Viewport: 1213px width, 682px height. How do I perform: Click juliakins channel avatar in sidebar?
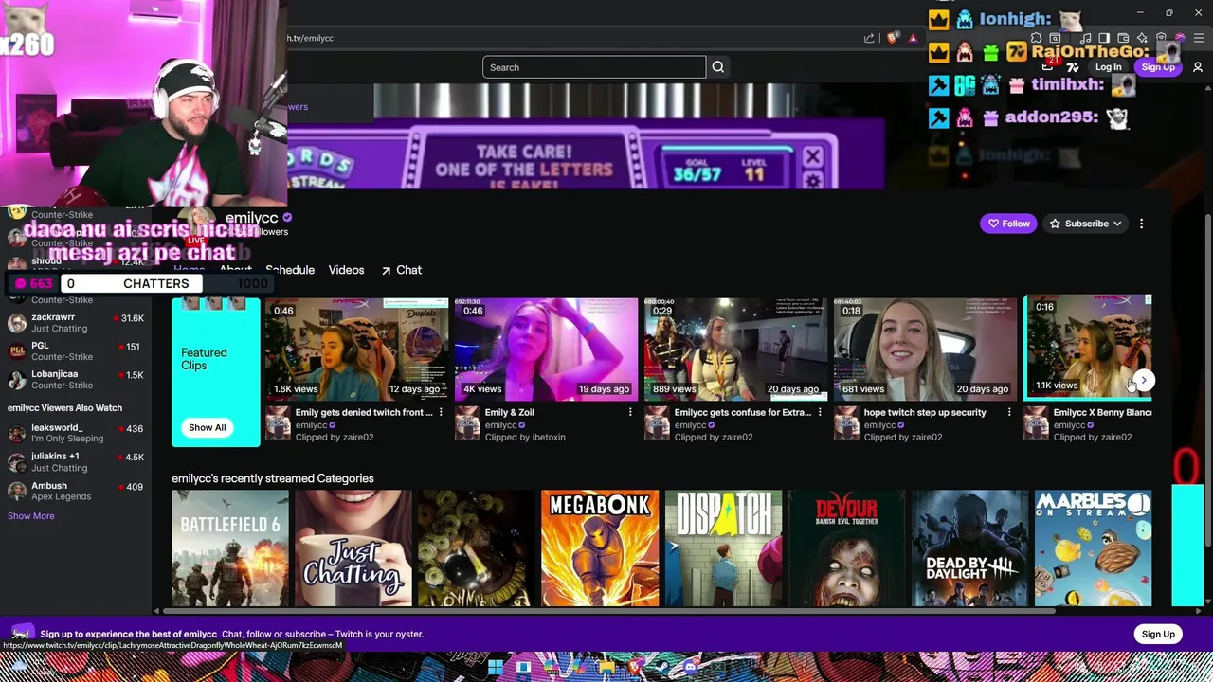16,462
